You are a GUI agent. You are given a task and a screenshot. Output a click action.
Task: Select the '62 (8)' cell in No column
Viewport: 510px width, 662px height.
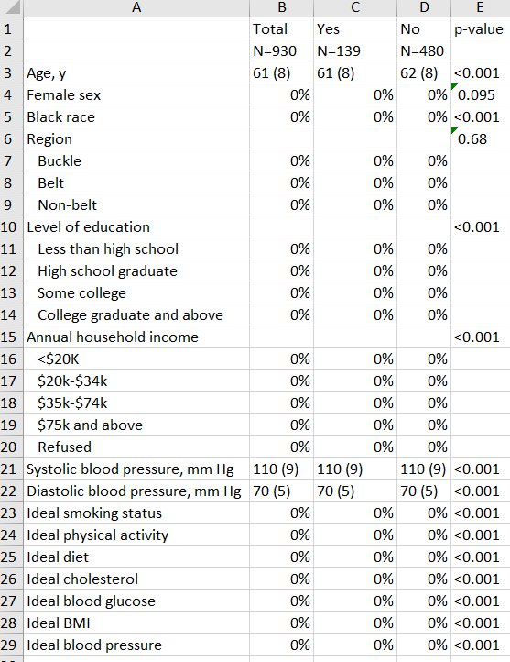tap(424, 72)
